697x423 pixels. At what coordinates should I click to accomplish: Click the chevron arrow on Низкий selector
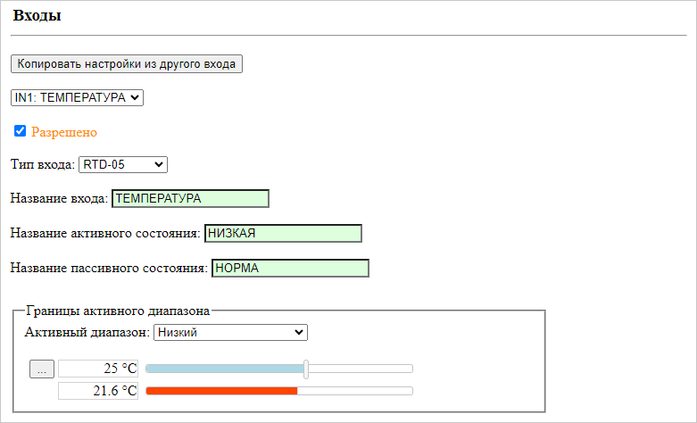[299, 332]
